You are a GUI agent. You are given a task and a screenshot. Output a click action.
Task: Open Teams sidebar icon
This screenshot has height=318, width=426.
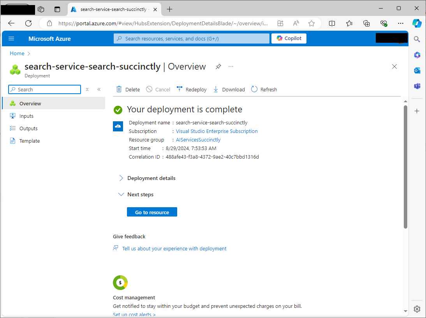417,86
